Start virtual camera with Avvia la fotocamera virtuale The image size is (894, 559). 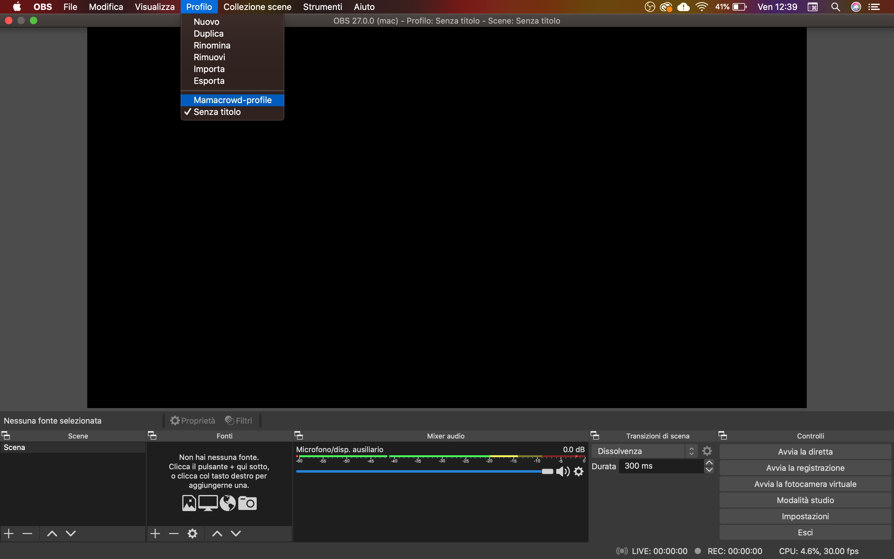805,484
